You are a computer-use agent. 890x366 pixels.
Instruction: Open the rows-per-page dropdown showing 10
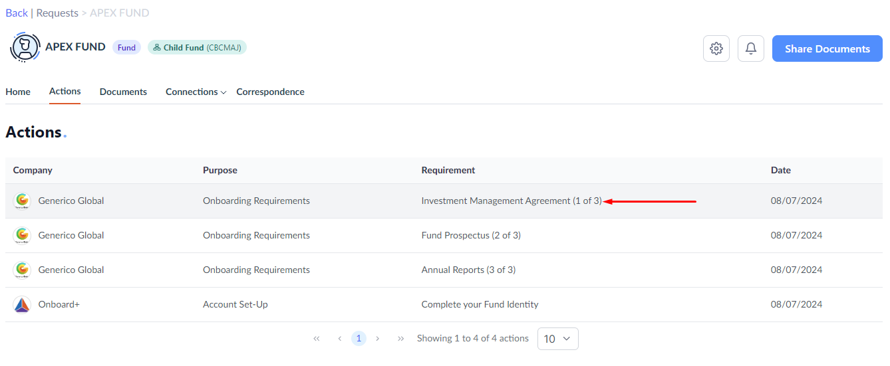(557, 339)
